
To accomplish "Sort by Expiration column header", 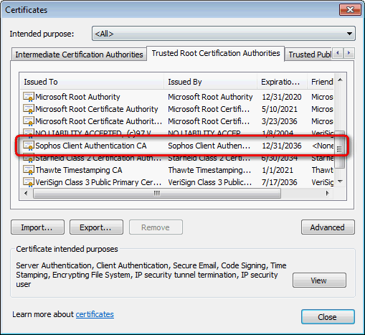I will (x=283, y=82).
